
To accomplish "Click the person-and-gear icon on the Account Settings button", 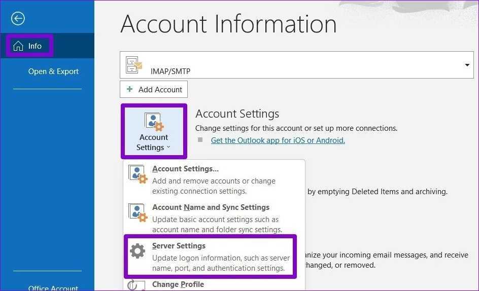I will (153, 122).
